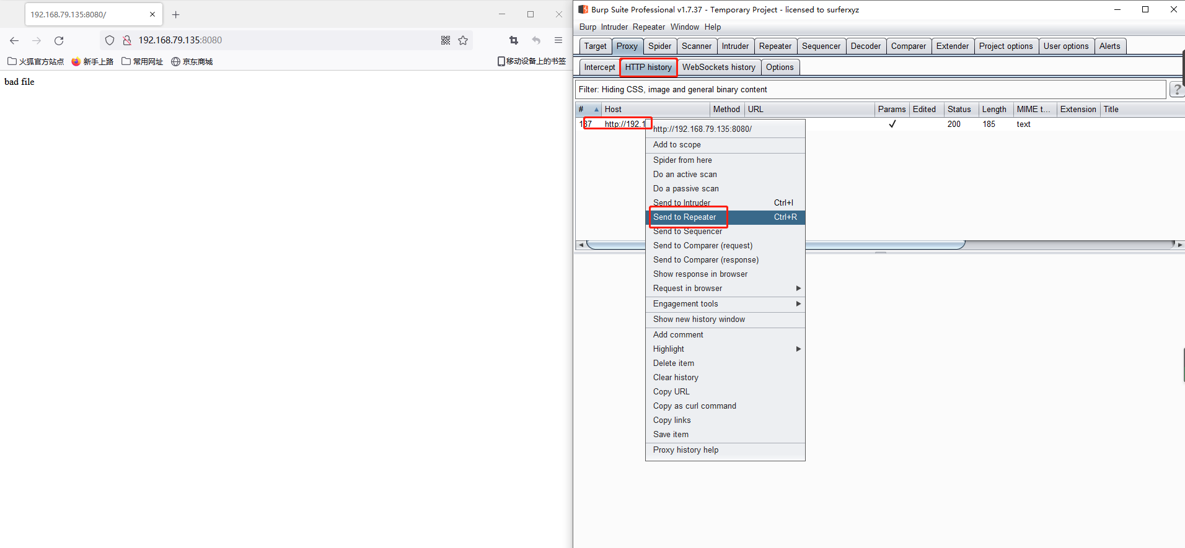Expand the Highlight submenu

pos(725,349)
